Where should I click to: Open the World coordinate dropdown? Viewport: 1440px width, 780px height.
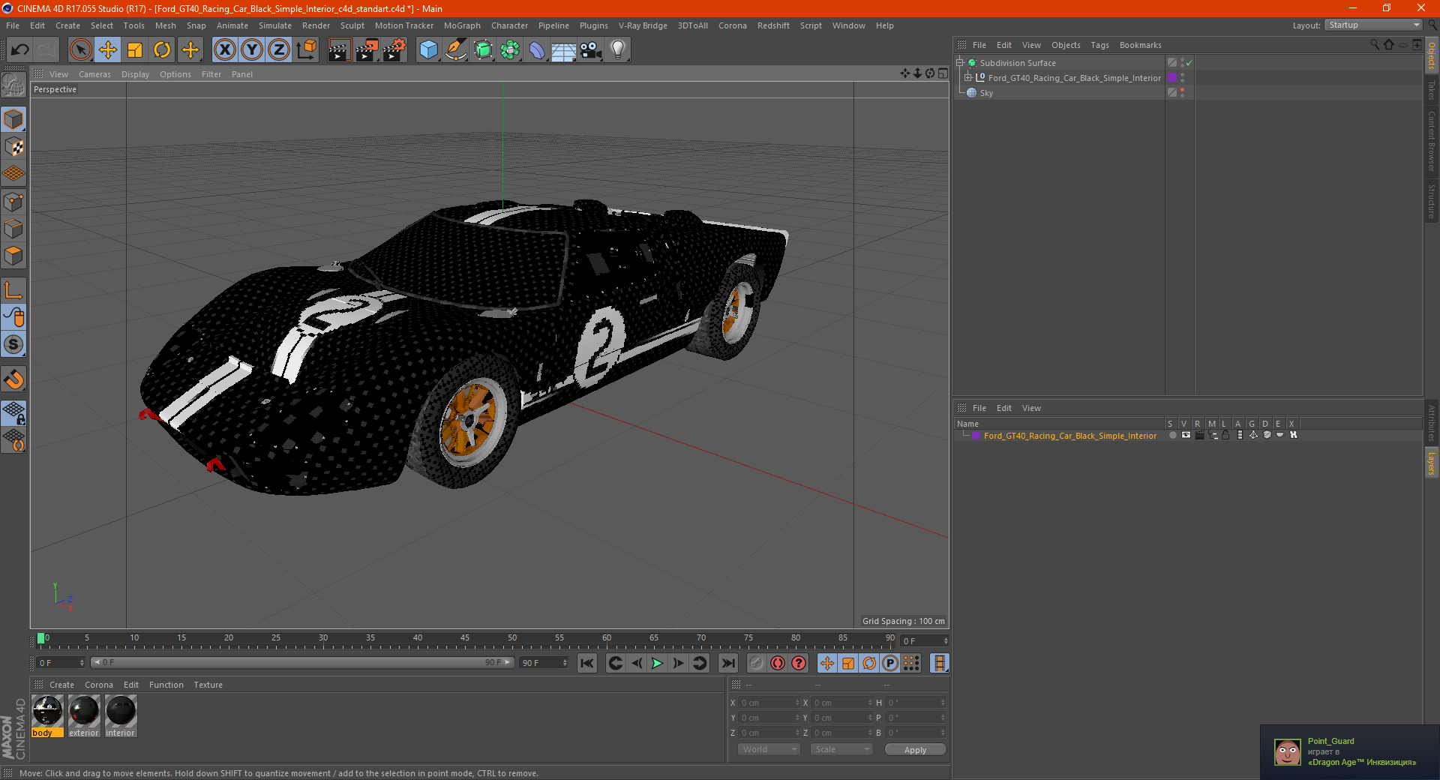click(x=769, y=749)
